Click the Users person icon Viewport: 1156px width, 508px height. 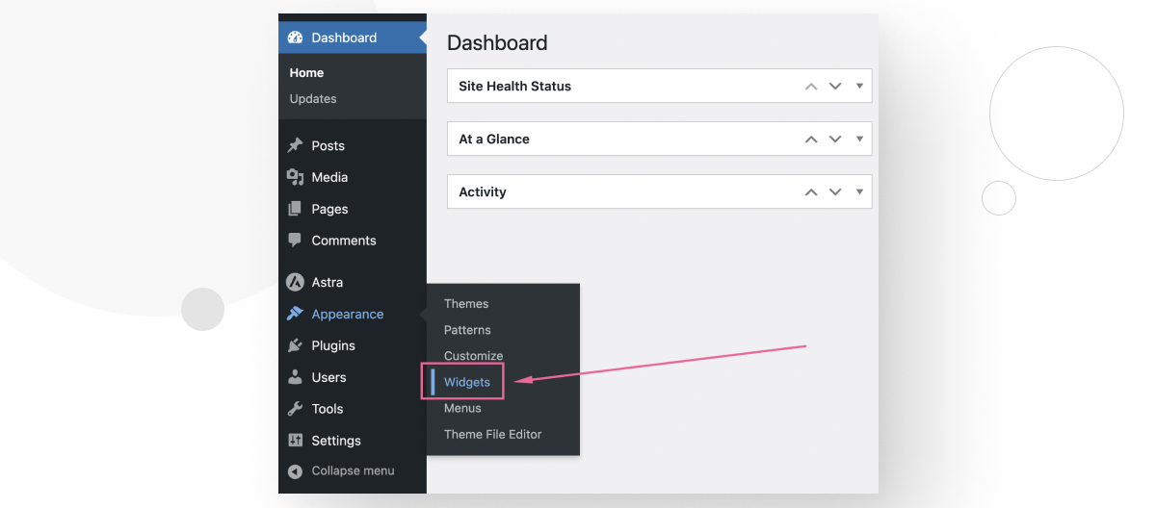pos(296,378)
